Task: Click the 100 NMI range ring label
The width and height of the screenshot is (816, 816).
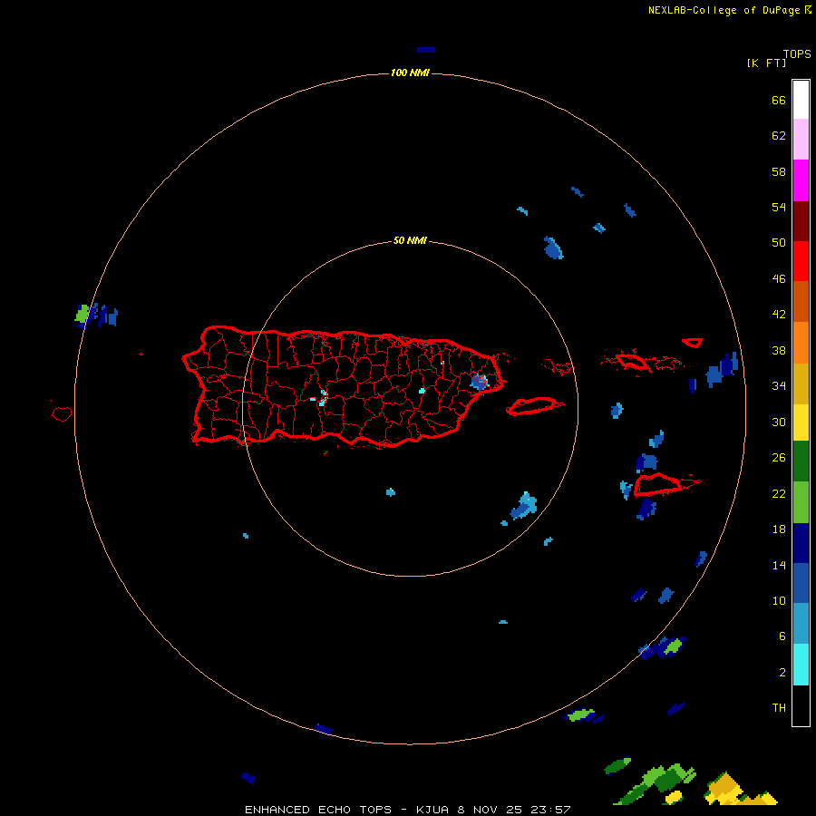Action: [410, 73]
